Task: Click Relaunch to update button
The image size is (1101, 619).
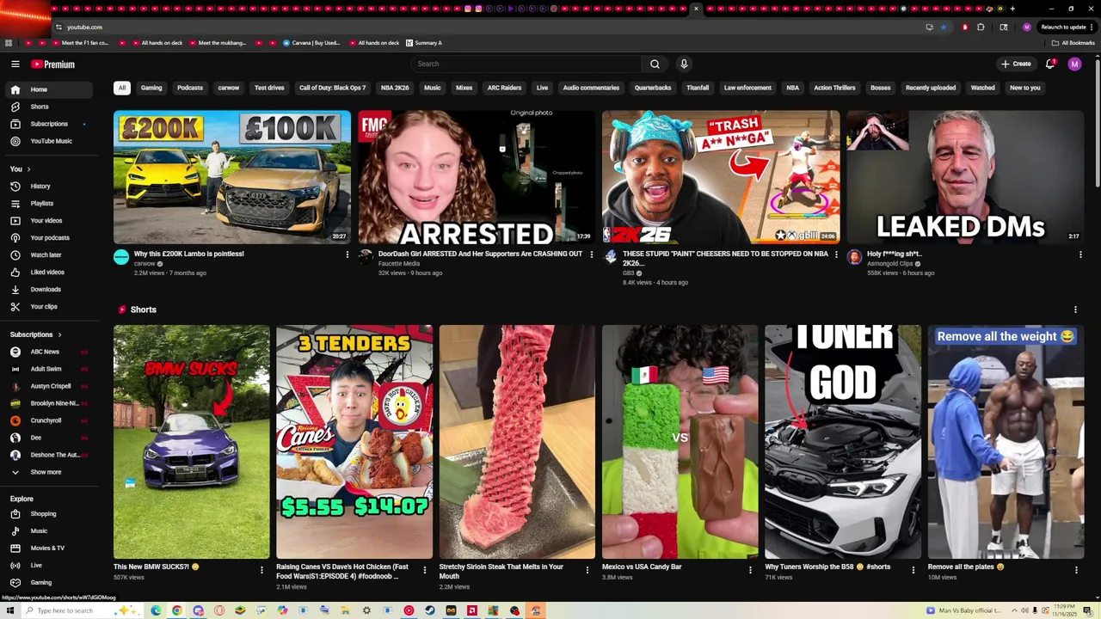Action: 1067,27
